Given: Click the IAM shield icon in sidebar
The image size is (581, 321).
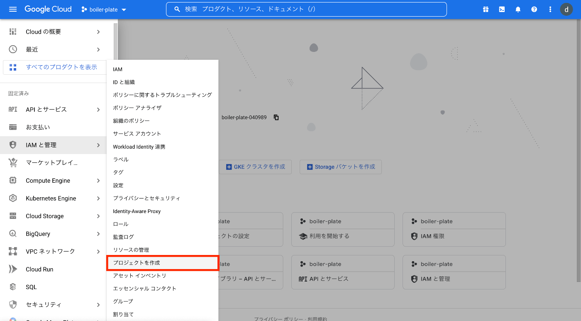Looking at the screenshot, I should point(13,145).
